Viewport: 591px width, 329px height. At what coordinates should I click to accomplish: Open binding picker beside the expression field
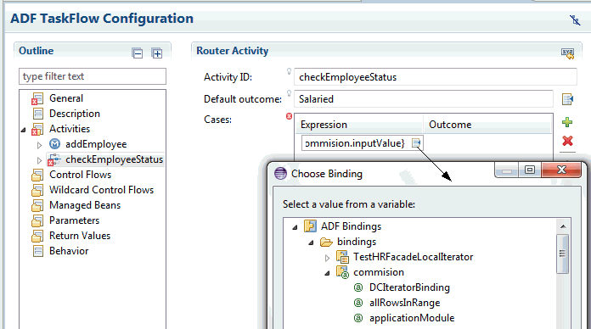416,143
